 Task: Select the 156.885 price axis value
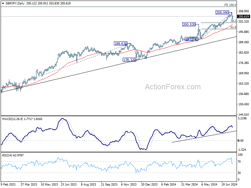(244, 94)
